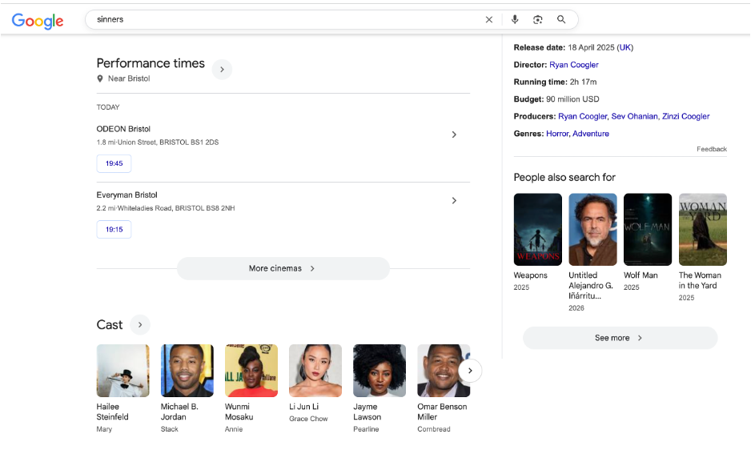Open the Wolf Man movie poster

(x=648, y=230)
